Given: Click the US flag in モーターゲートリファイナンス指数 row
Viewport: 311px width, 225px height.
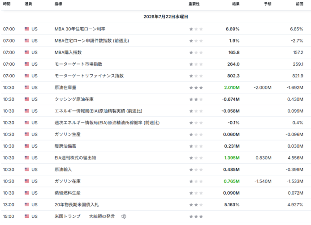Looking at the screenshot, I should 27,76.
